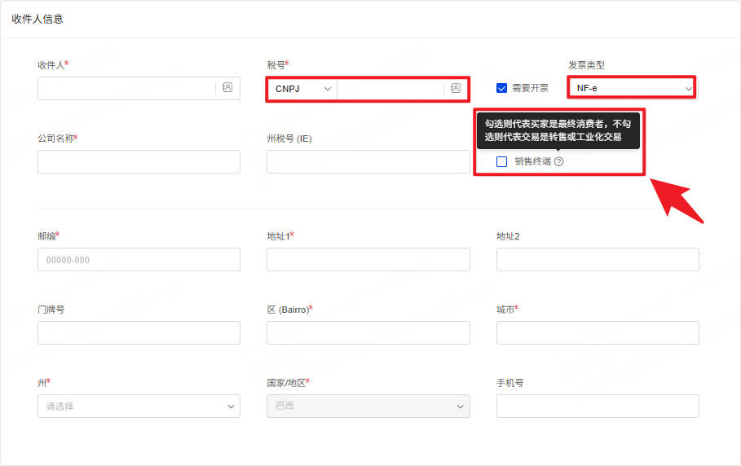Focus the 税号 number input field
Screen dimensions: 741x466
coord(390,89)
